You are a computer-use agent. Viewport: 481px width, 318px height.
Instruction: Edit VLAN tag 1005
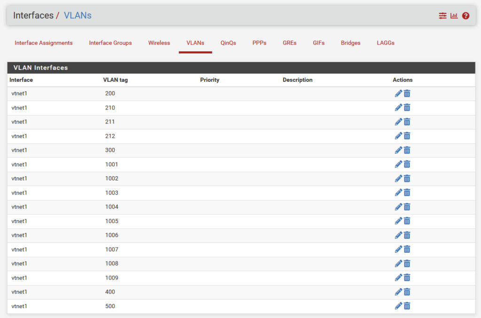coord(398,221)
